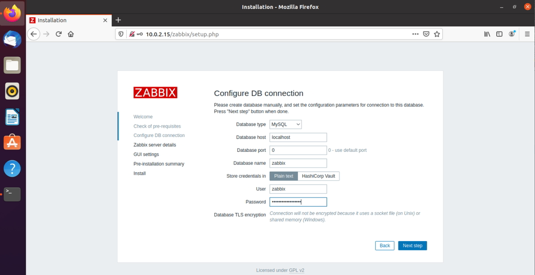Switch credentials storage to HashiCorp Vault

pos(318,176)
